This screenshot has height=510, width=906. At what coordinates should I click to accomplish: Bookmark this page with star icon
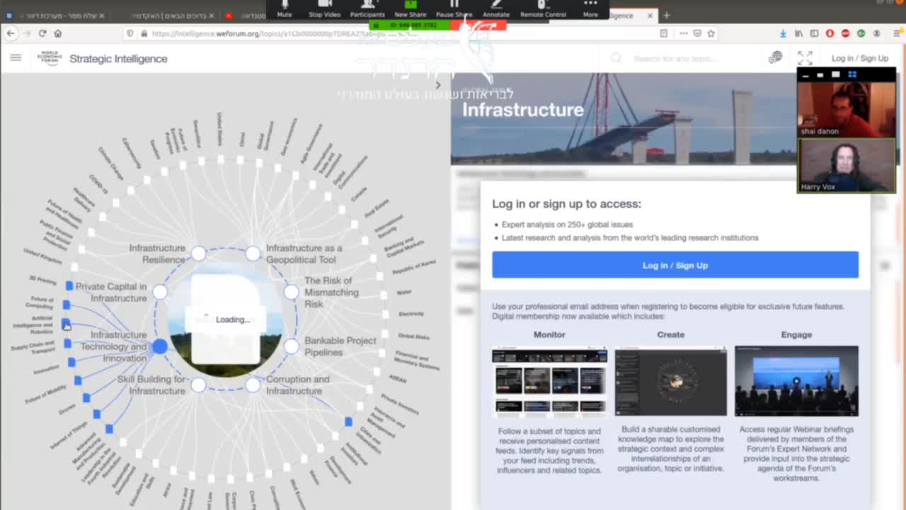point(711,33)
